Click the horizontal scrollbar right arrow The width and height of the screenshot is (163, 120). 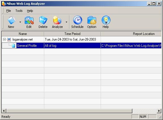(159, 111)
